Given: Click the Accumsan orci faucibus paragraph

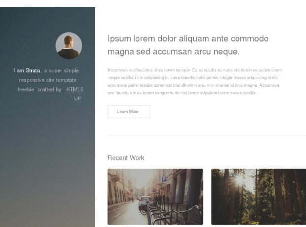Looking at the screenshot, I should point(195,81).
